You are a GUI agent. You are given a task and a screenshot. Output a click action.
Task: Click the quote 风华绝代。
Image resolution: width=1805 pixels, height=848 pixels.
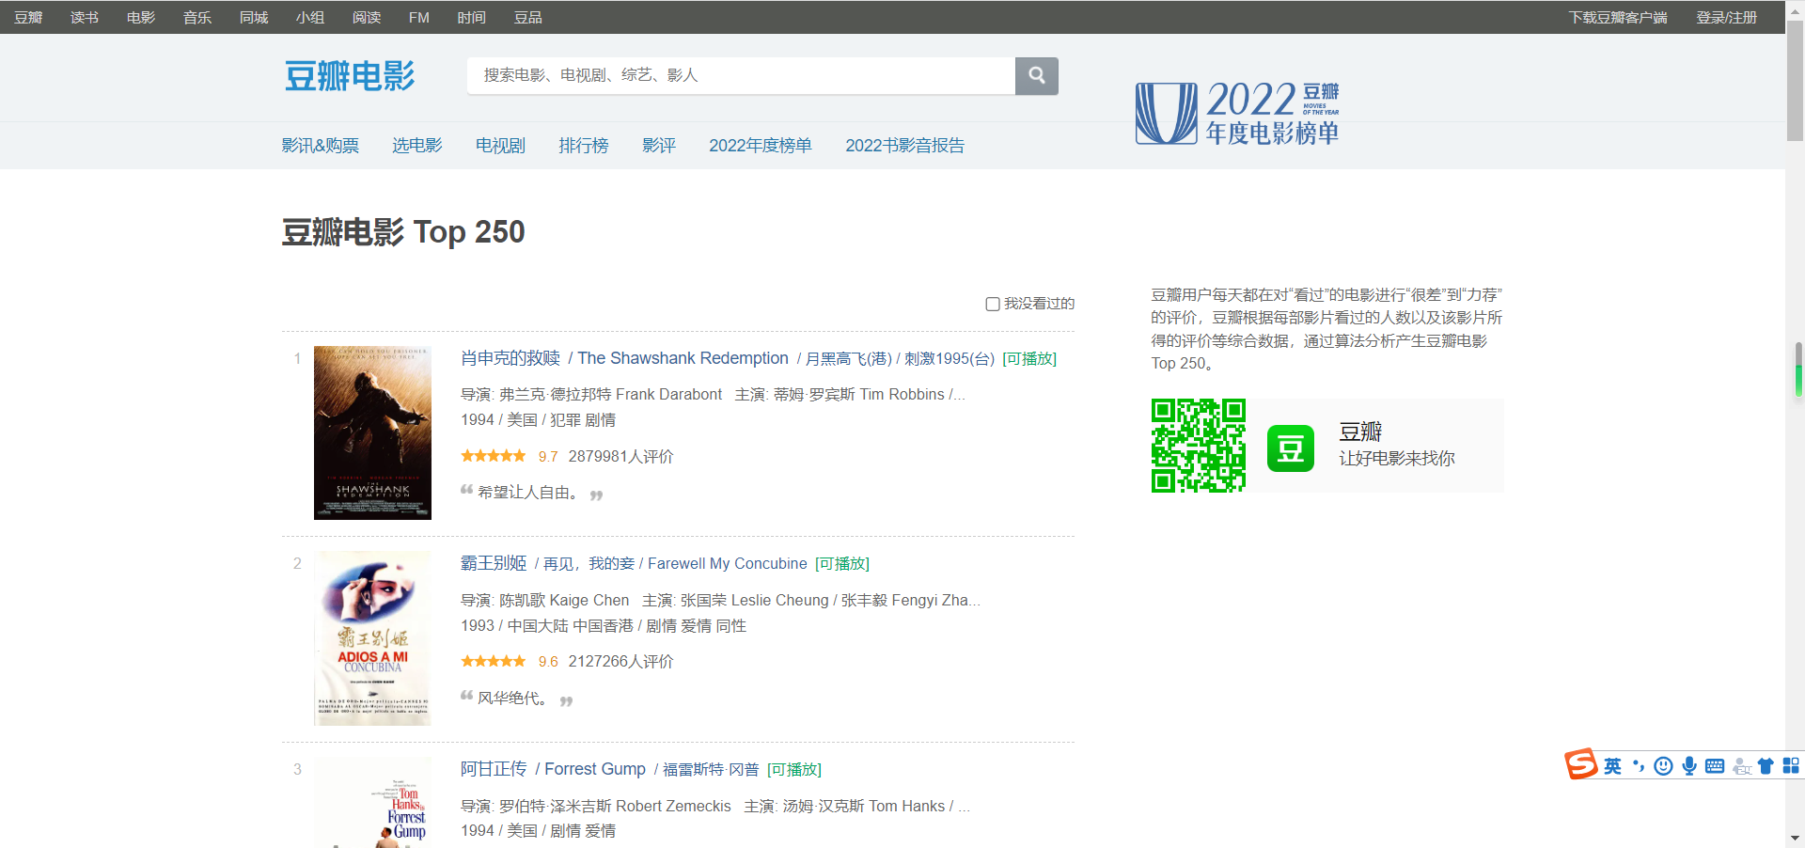(x=512, y=699)
